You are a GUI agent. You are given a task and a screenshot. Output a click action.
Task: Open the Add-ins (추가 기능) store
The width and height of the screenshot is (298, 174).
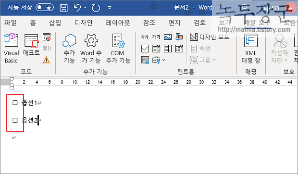coord(69,48)
